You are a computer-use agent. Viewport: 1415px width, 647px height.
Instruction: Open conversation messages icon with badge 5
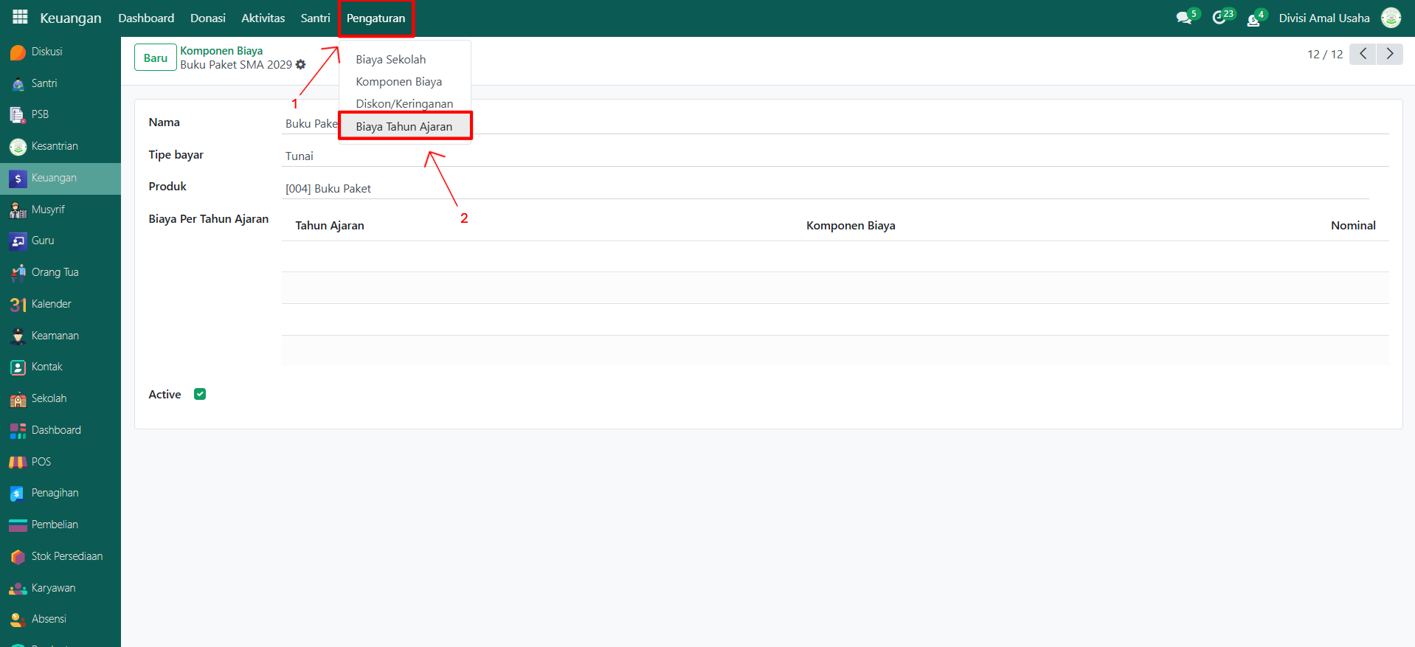[1184, 18]
